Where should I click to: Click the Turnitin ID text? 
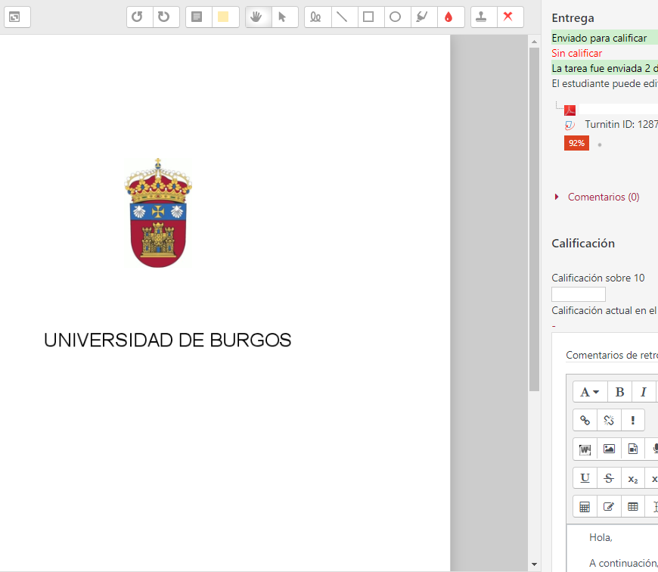tap(621, 125)
